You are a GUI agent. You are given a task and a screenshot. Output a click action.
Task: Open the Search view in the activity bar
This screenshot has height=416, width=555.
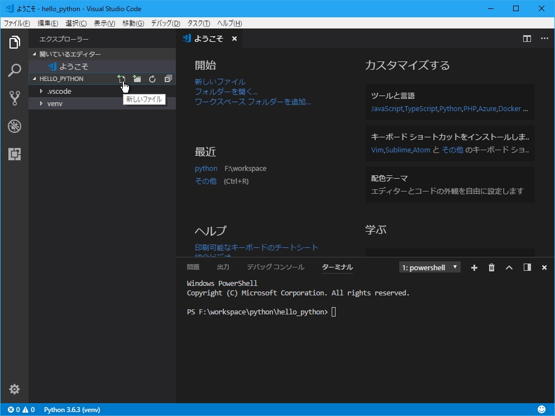[x=15, y=70]
